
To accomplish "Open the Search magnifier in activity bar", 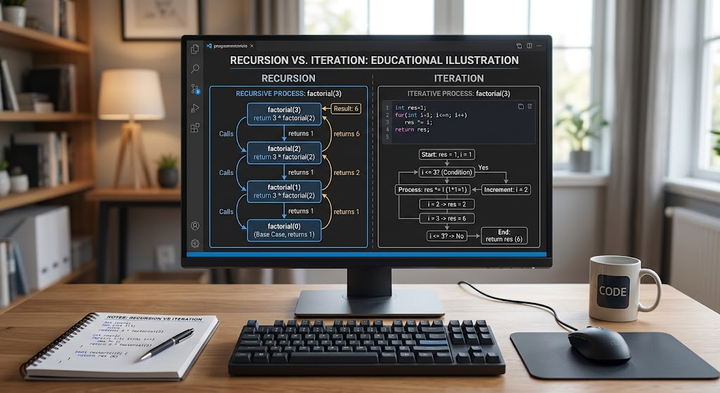I will click(x=195, y=69).
